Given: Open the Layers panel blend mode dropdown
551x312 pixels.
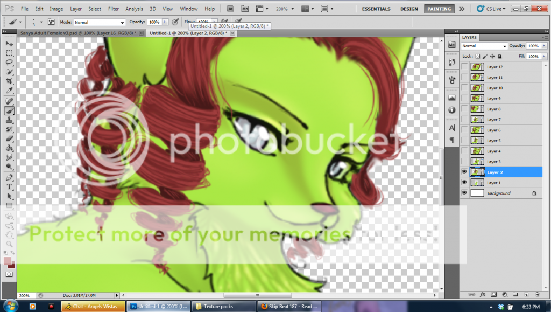Looking at the screenshot, I should [x=484, y=46].
